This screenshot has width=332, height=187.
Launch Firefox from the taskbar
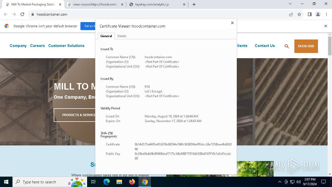(x=132, y=182)
